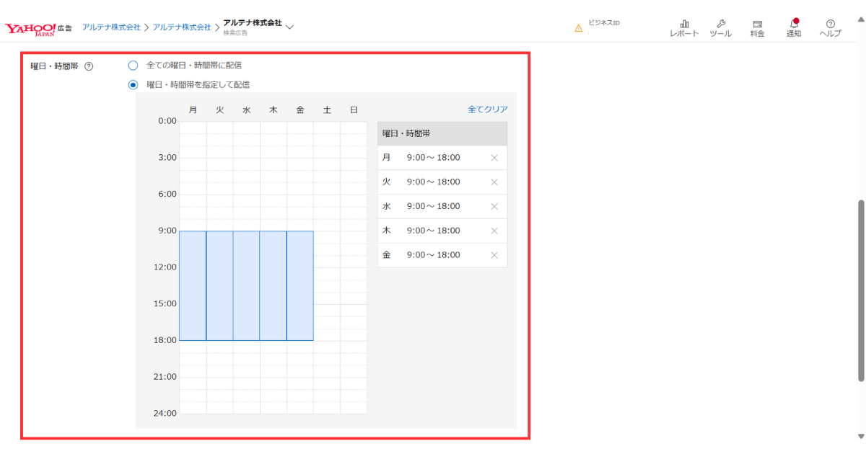Click the 金 column header in schedule grid
Viewport: 866px width, 454px height.
click(300, 110)
